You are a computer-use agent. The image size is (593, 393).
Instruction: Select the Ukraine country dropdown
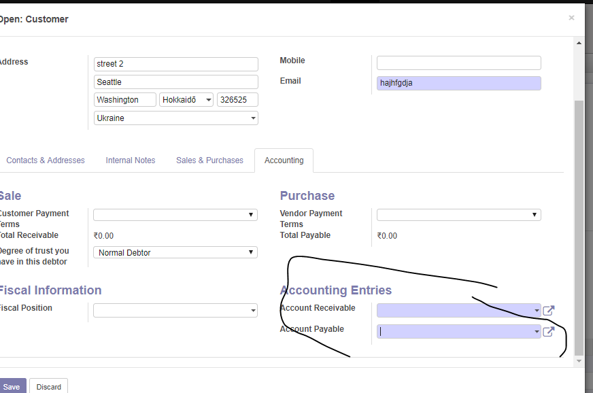[176, 118]
